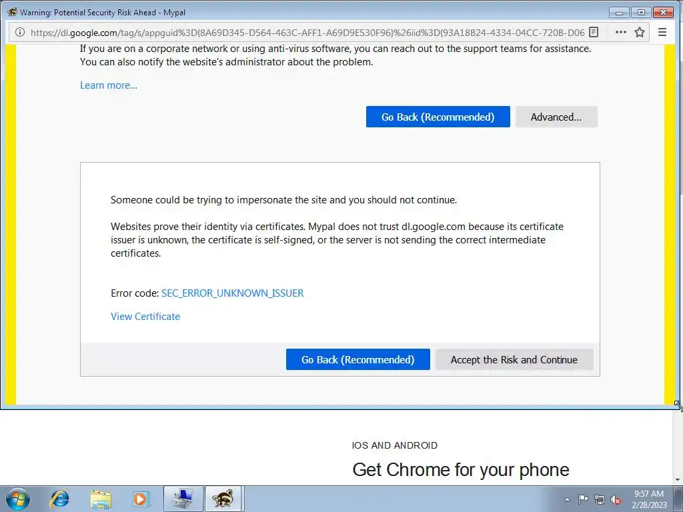
Task: Open the View Certificate link
Action: pos(145,317)
